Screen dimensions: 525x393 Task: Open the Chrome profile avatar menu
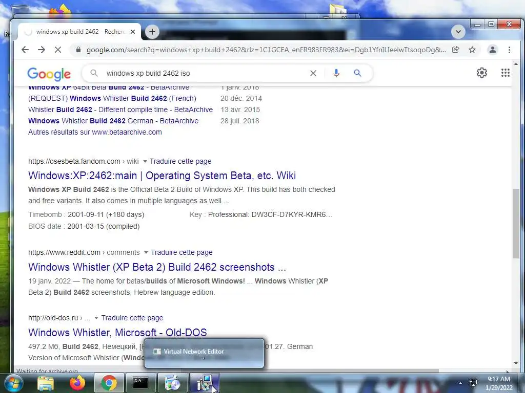(493, 50)
